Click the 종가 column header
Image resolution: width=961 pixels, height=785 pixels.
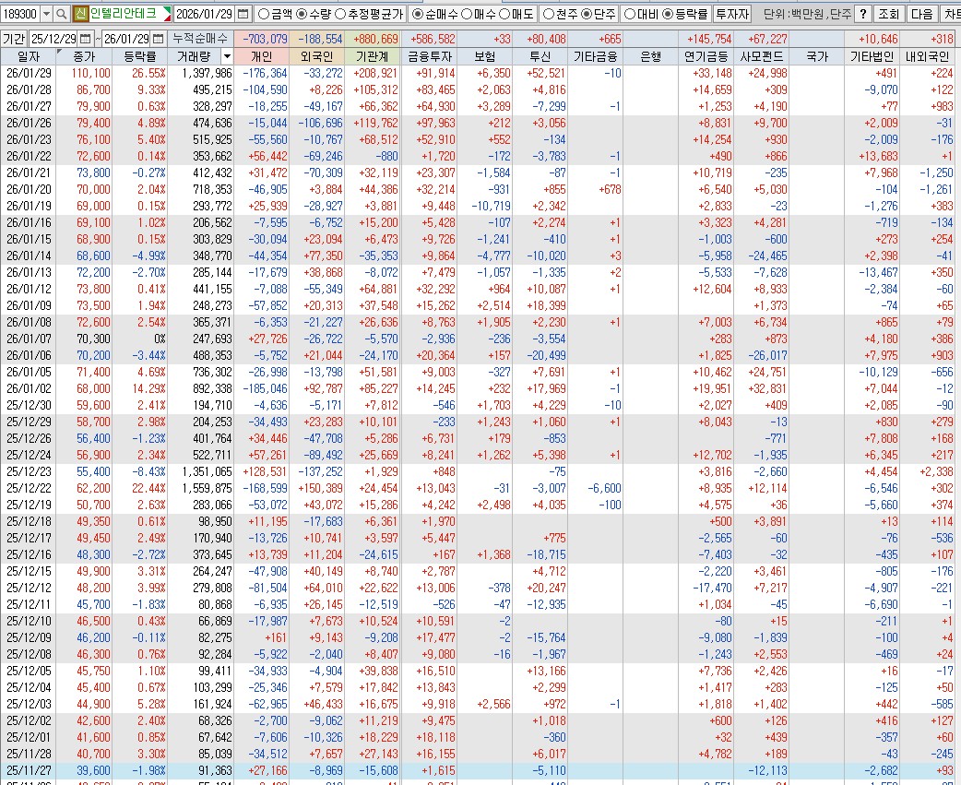tap(84, 57)
